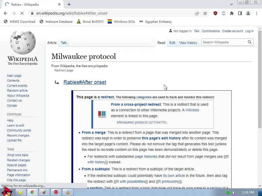Open the Contributions link

point(211,31)
